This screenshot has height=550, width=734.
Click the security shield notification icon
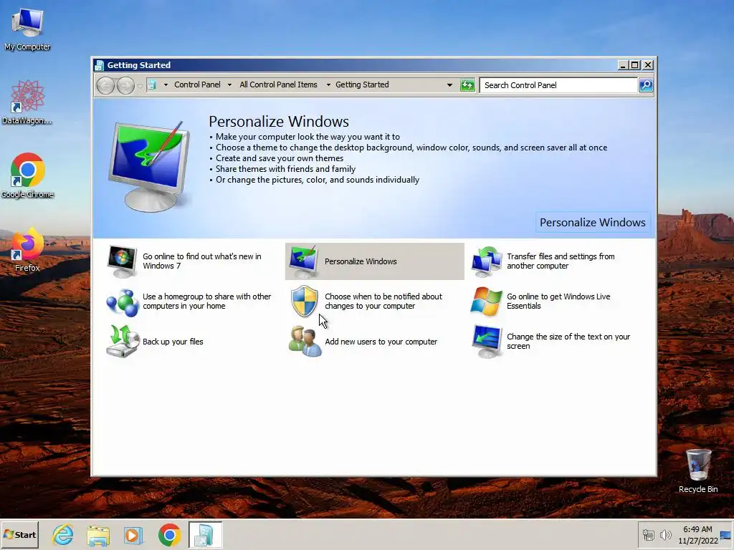click(304, 301)
